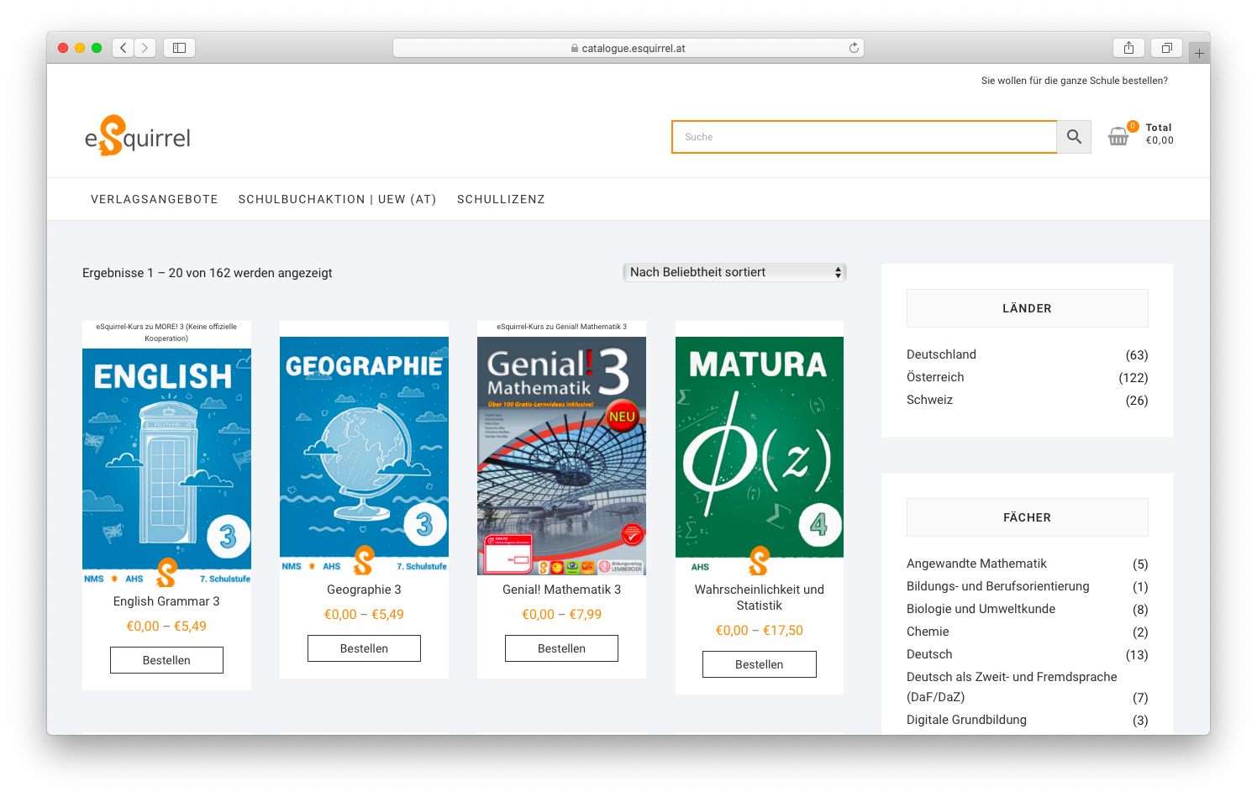
Task: Click the eSquirrel logo
Action: [x=138, y=136]
